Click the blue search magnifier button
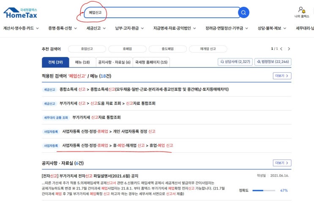The width and height of the screenshot is (314, 203). pyautogui.click(x=243, y=13)
